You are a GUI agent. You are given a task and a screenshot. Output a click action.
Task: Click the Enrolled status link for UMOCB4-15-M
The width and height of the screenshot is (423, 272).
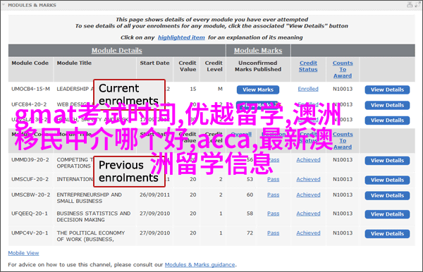pos(308,89)
